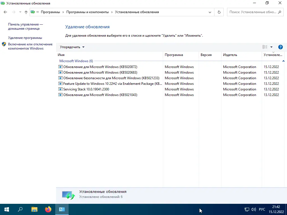Click the Microsoft Windows (6) group label
Viewport: 287px width, 215px height.
(x=76, y=61)
